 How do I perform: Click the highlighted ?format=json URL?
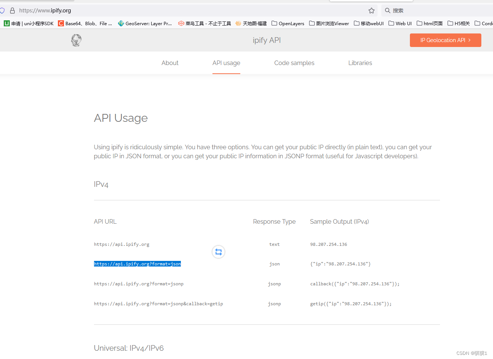pyautogui.click(x=138, y=264)
